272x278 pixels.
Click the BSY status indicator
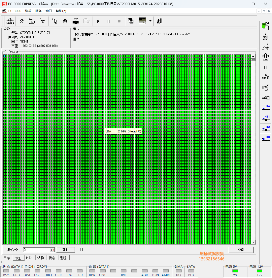tap(6, 271)
